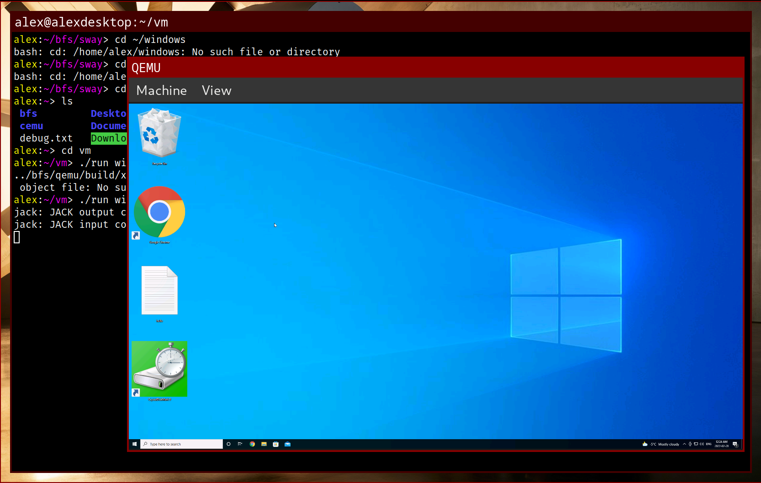The image size is (761, 483).
Task: Open Microsoft Store from the taskbar
Action: pos(276,444)
